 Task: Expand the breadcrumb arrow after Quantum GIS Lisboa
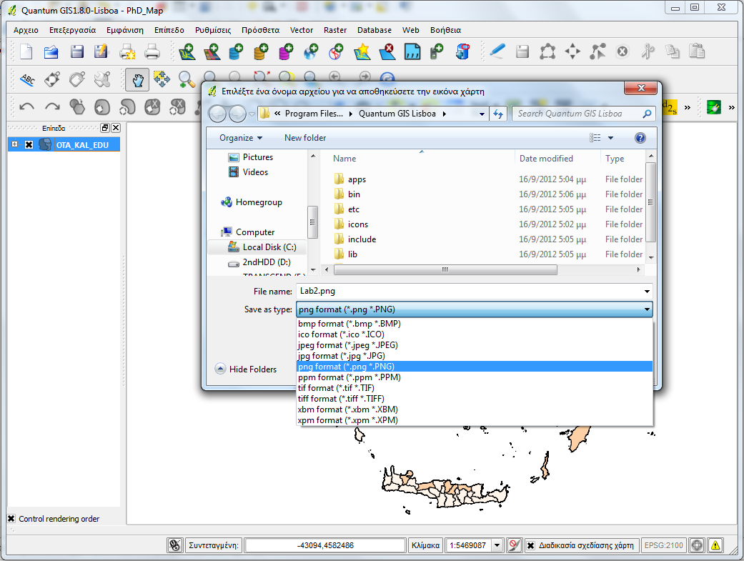[444, 114]
